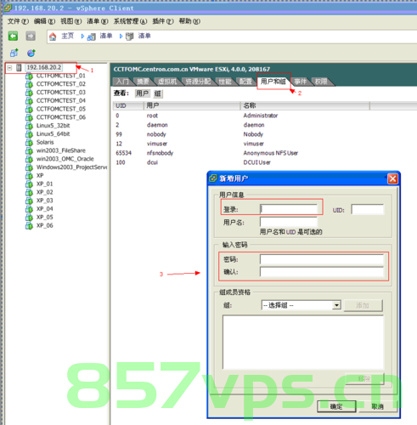Click the 用户名 input field

tap(289, 222)
